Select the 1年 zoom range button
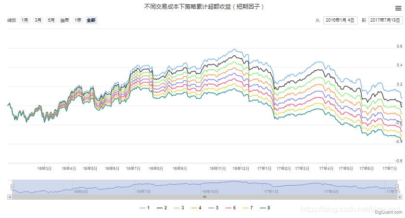The height and width of the screenshot is (218, 405). coord(78,20)
